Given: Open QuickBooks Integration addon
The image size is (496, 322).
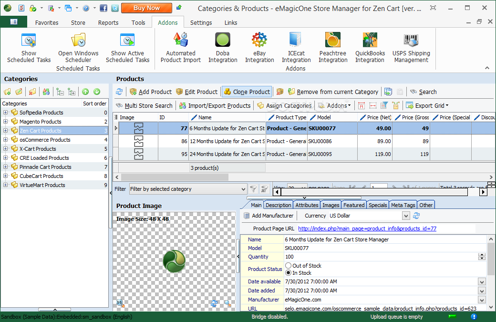Looking at the screenshot, I should 370,48.
